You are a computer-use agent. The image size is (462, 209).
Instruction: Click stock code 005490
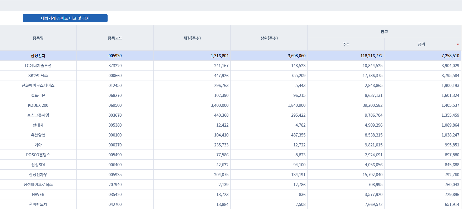pos(115,155)
